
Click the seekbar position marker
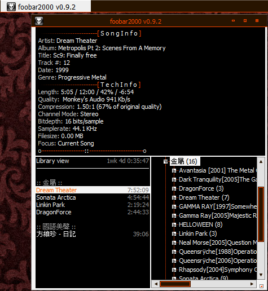pyautogui.click(x=86, y=151)
